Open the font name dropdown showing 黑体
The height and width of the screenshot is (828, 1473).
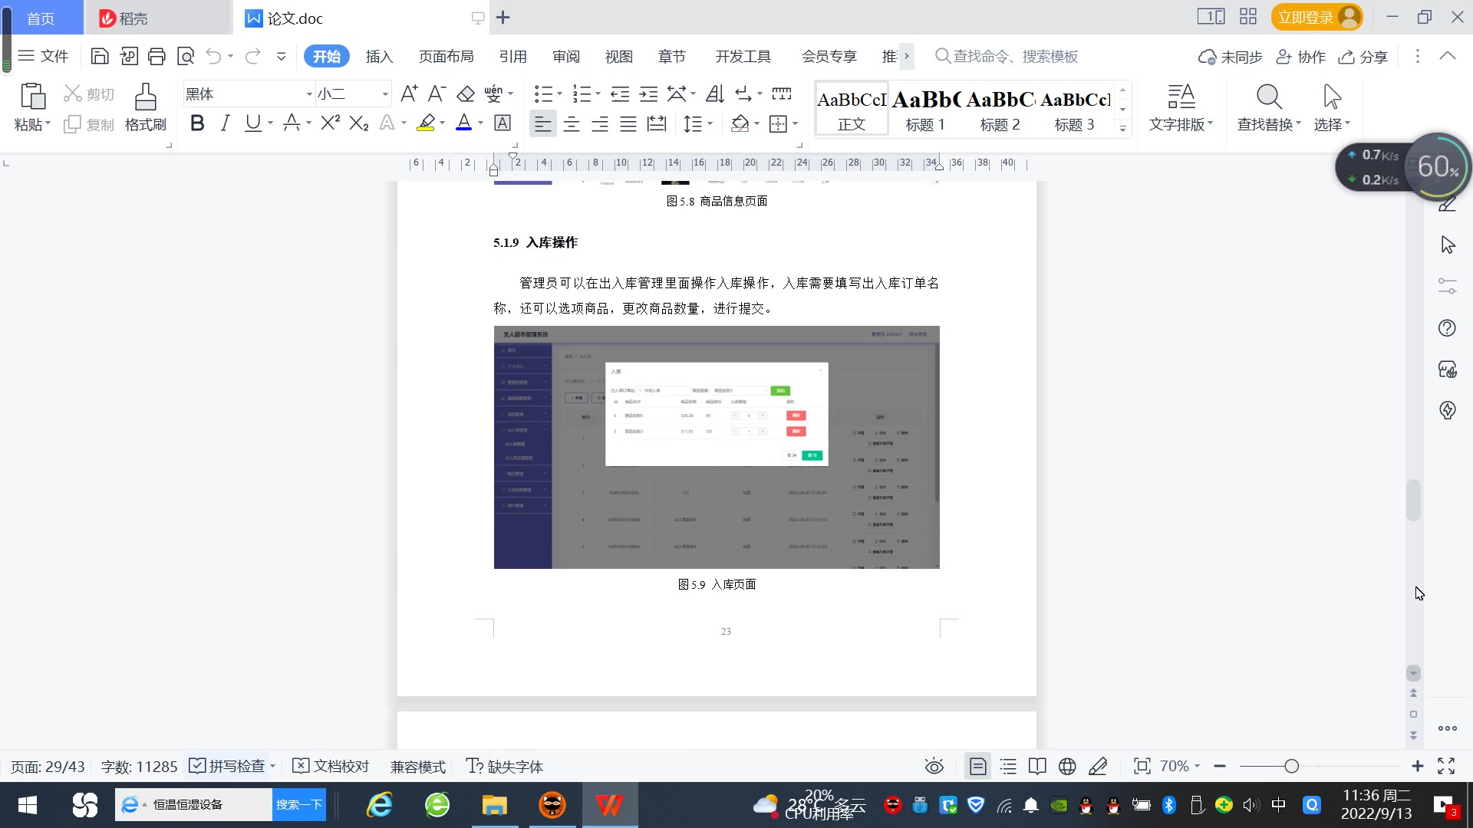point(309,94)
